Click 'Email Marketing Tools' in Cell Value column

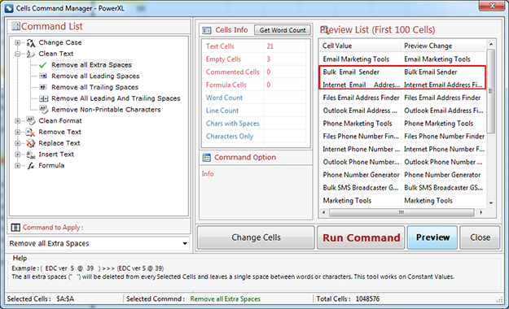coord(356,59)
